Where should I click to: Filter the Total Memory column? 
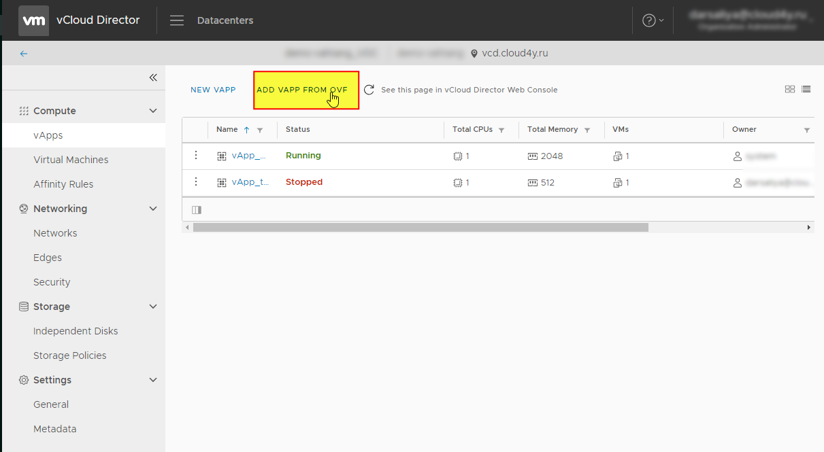[587, 130]
